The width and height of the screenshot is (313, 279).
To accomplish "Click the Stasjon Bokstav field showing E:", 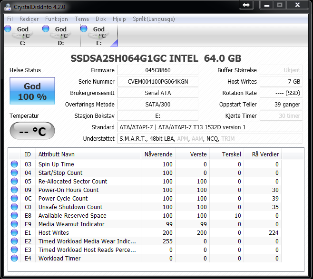I will [x=158, y=115].
